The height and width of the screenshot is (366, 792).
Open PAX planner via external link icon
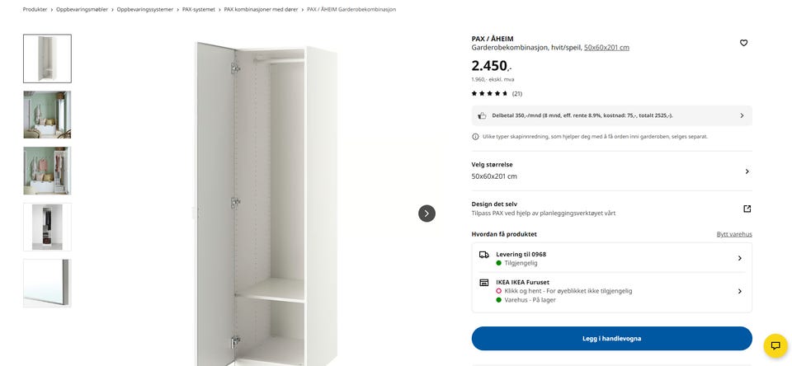(747, 209)
